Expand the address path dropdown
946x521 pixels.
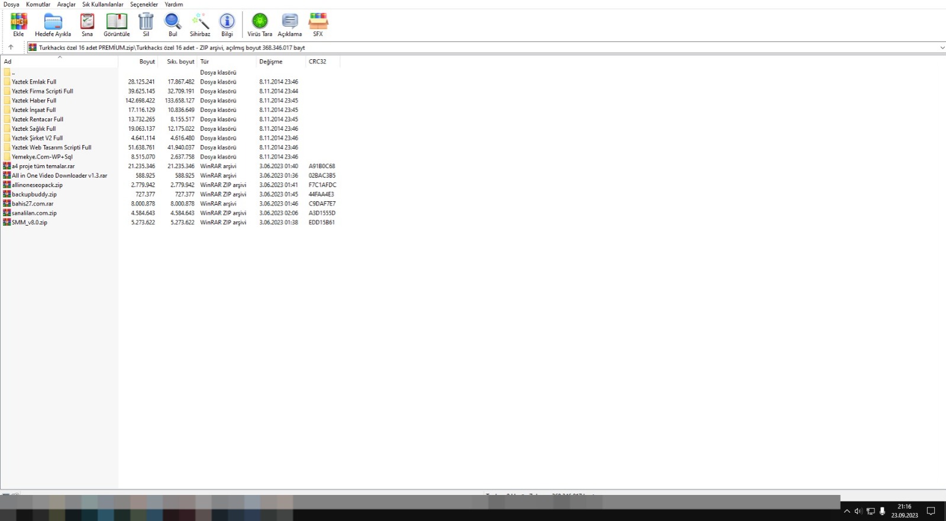point(942,47)
